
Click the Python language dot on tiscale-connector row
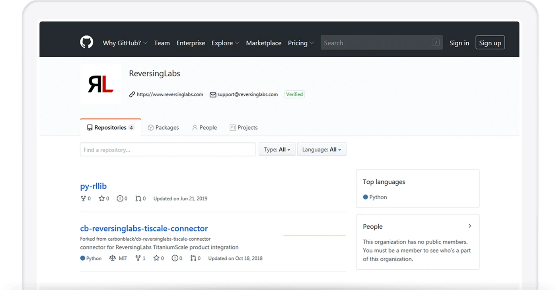click(83, 258)
